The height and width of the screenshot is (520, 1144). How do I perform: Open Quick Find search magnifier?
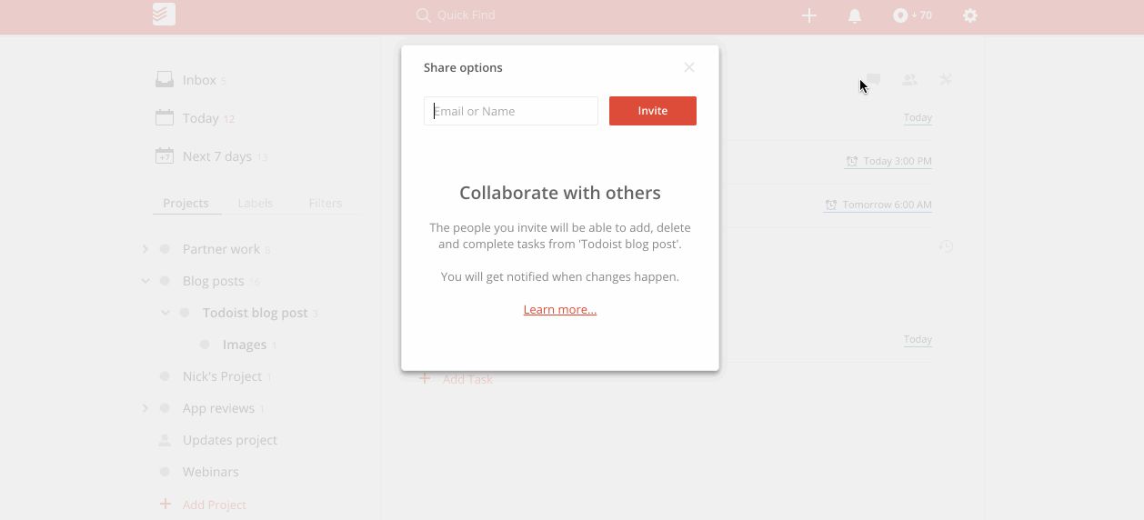(423, 15)
